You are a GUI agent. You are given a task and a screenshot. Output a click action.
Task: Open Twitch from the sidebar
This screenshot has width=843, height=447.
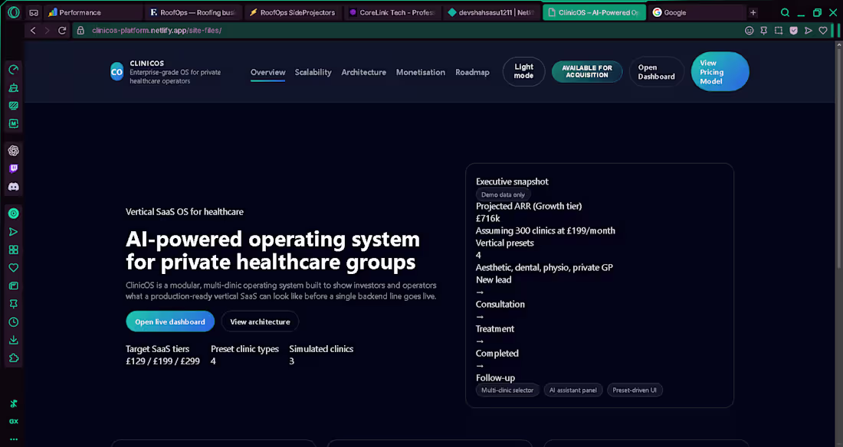pos(13,168)
